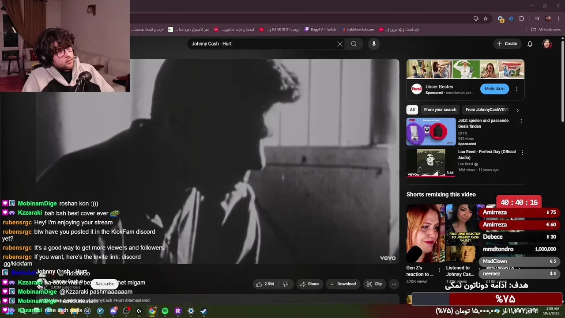565x318 pixels.
Task: Open First Time Reaction Johnny Cash short
Action: point(462,233)
